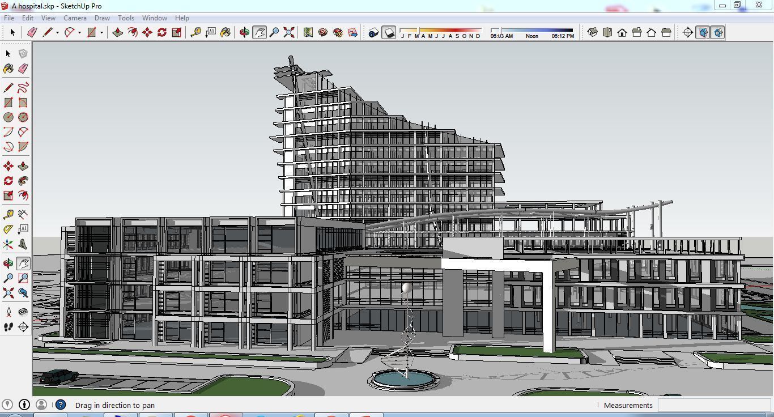Select the Walk footprints in side toolbar
This screenshot has height=417, width=774.
coord(8,327)
